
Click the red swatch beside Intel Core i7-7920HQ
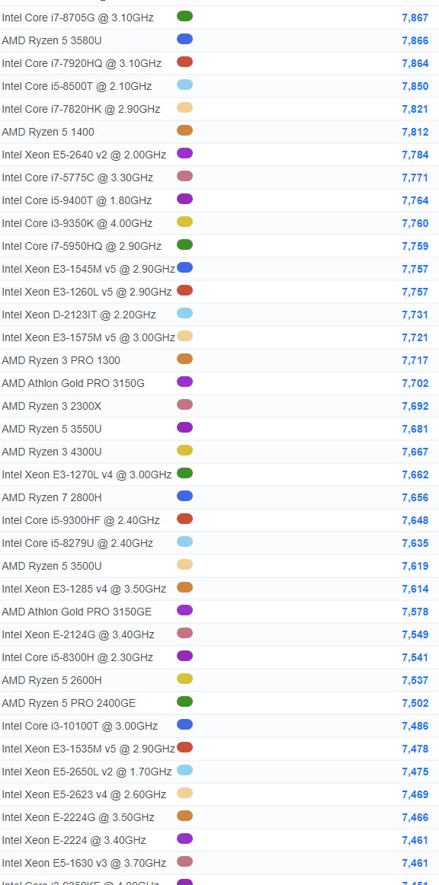click(x=184, y=62)
